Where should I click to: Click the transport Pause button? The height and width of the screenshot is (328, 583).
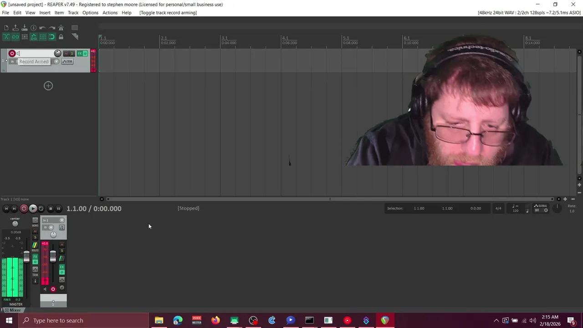59,209
